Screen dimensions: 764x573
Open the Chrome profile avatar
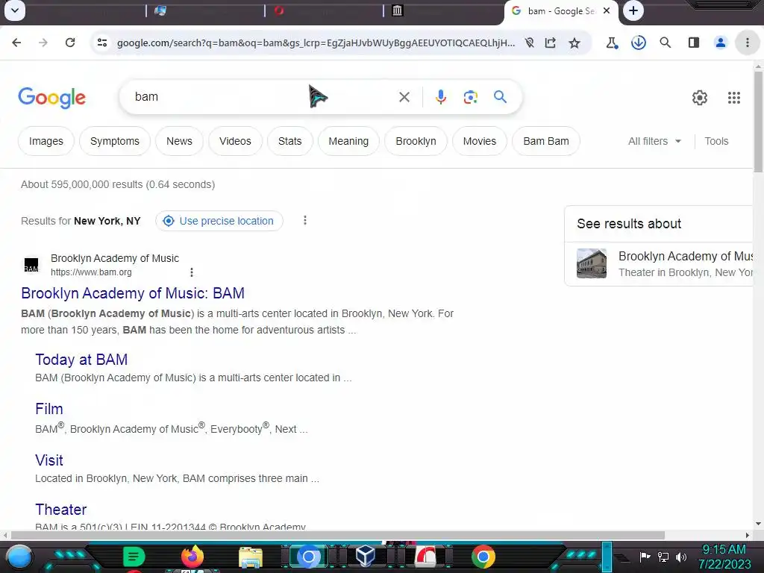[720, 43]
